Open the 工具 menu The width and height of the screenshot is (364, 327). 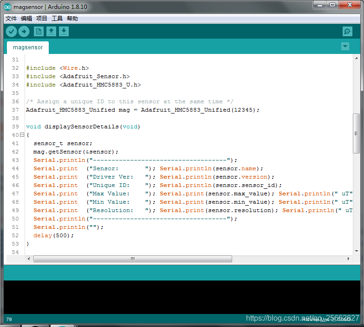(x=57, y=19)
